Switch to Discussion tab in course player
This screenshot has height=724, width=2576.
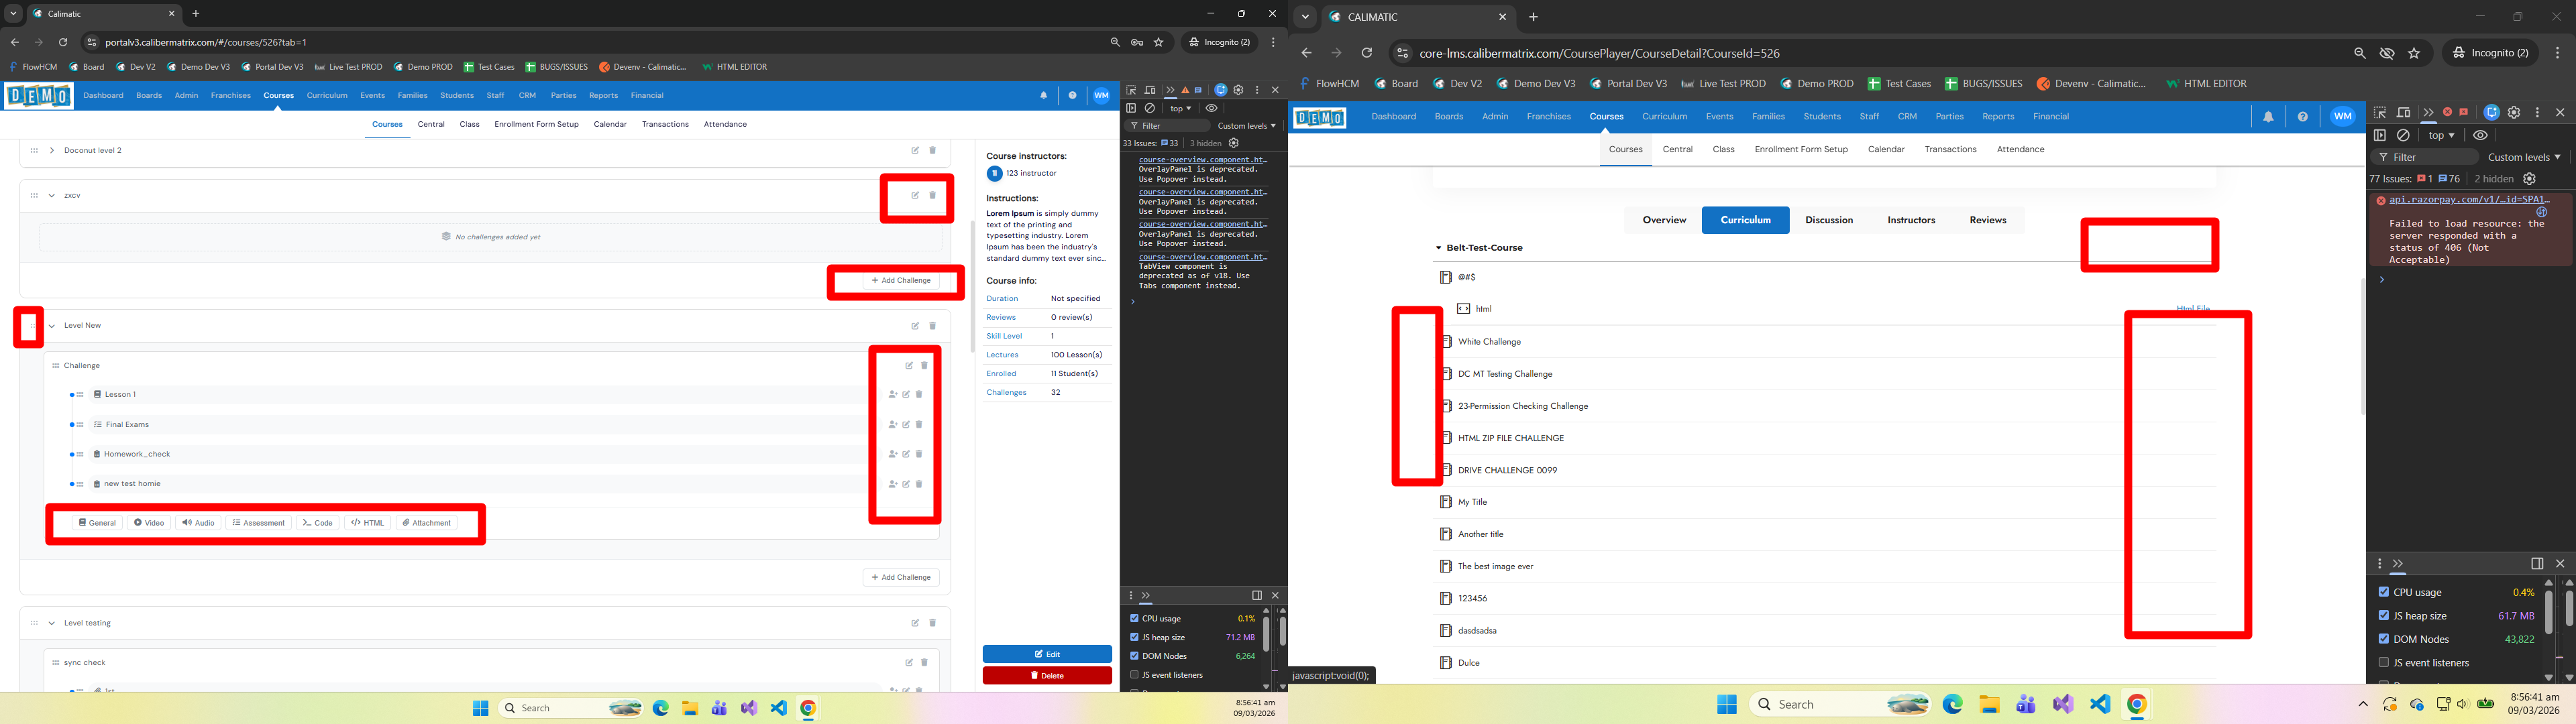pos(1828,220)
